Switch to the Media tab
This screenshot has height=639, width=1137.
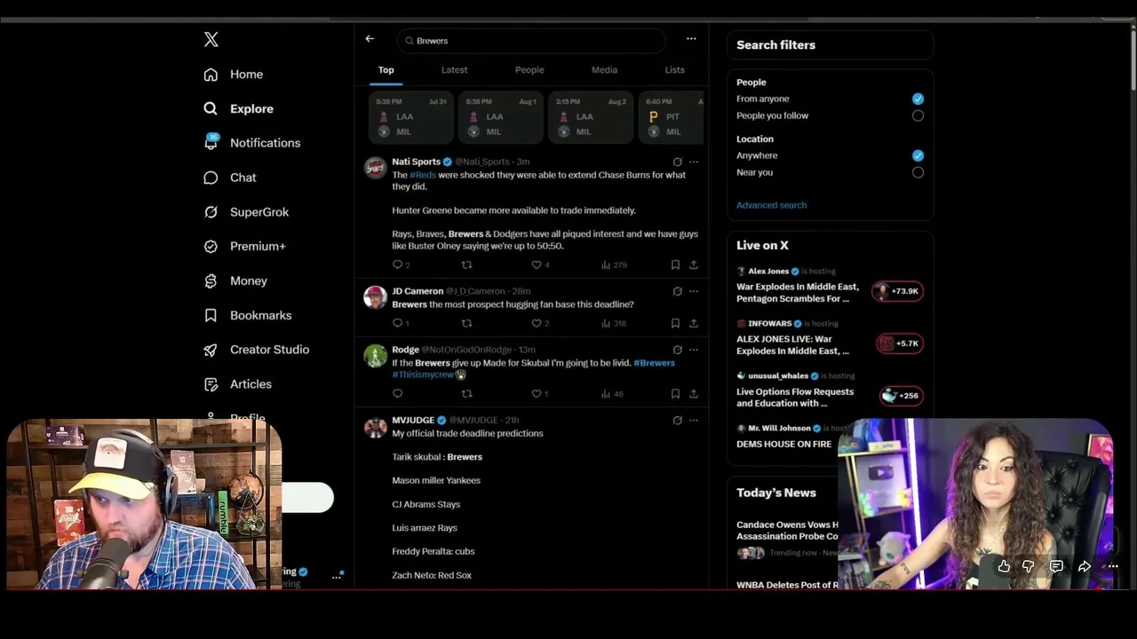coord(604,70)
